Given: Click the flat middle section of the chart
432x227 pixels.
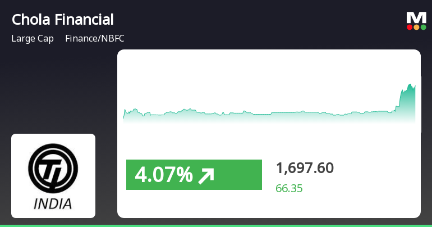Looking at the screenshot, I should (269, 114).
